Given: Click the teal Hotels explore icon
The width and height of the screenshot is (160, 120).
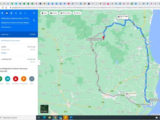Looking at the screenshot, I should [8, 79].
